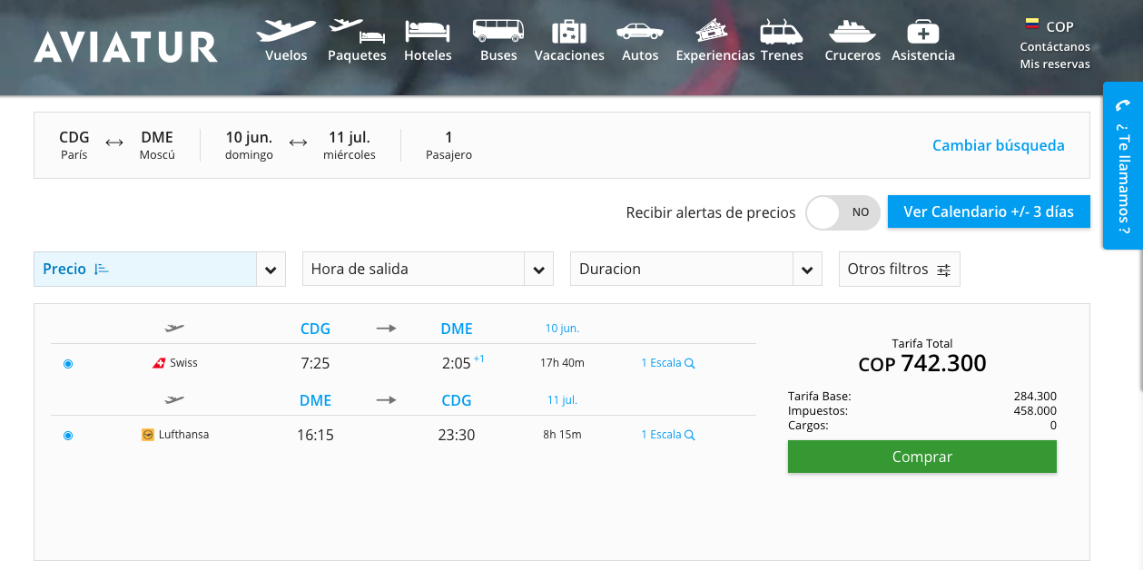Click the Lufthansa departure time 16:15
The image size is (1143, 570).
315,436
